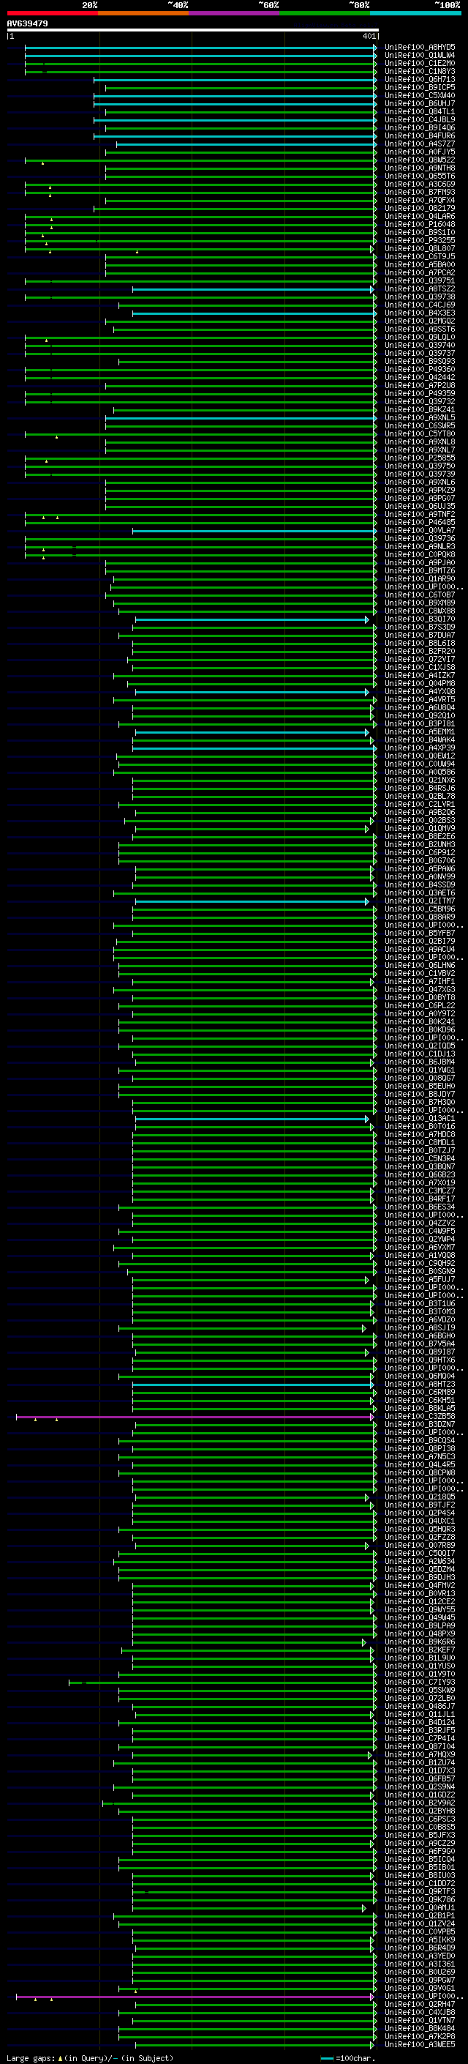Image resolution: width=468 pixels, height=2064 pixels.
Task: Select hit label UniRef100_C4XJB8
Action: [420, 2012]
